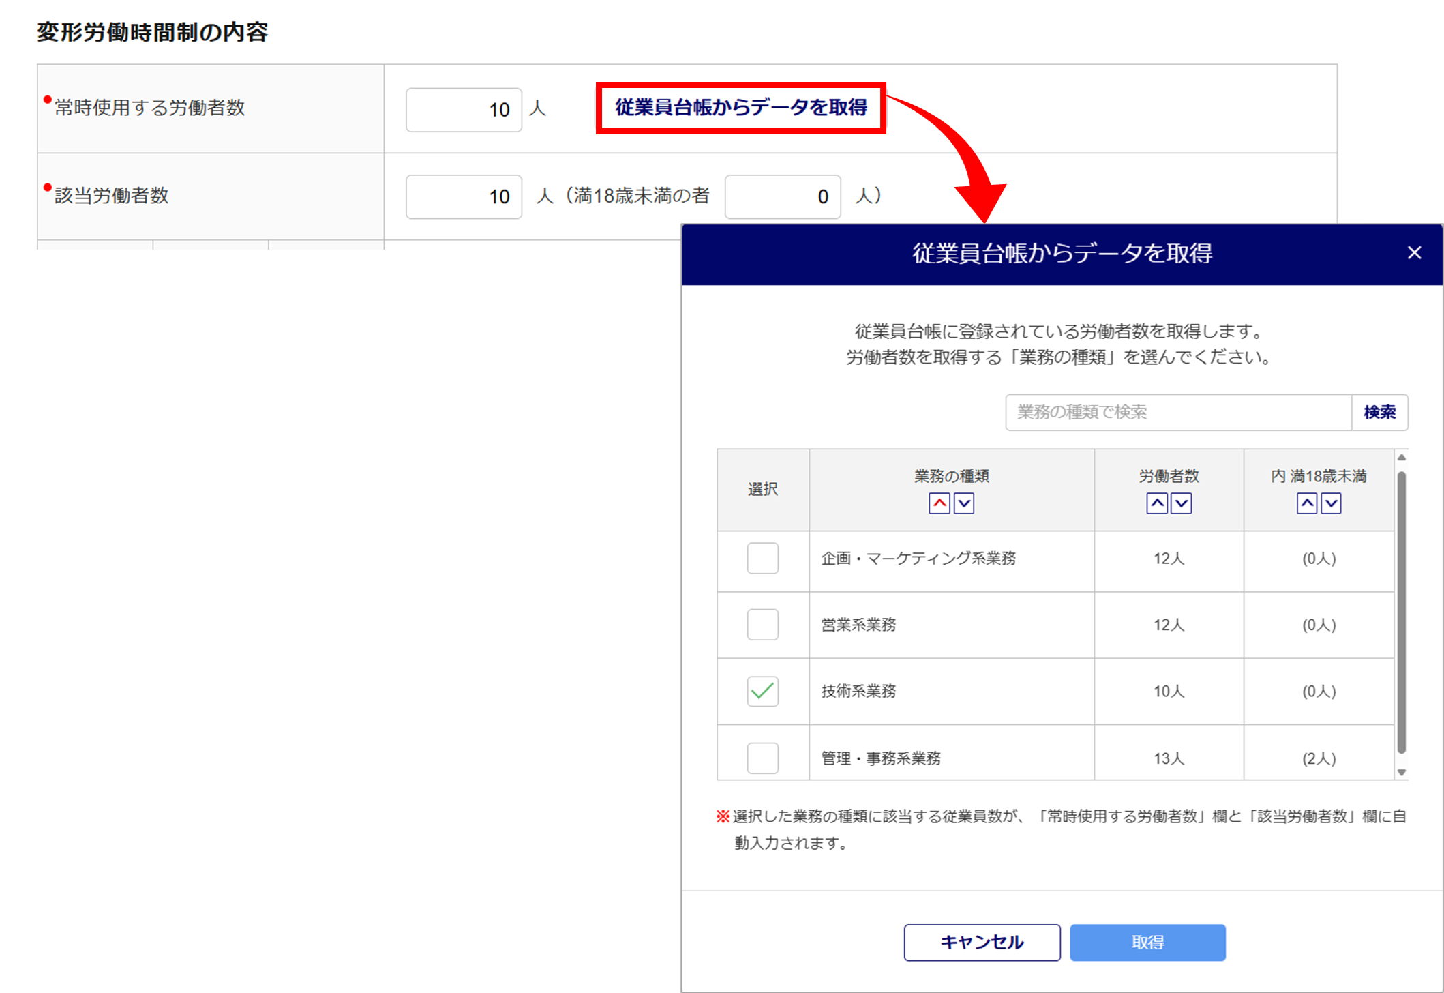
Task: Check the 管理・事務系業務 checkbox
Action: pyautogui.click(x=762, y=757)
